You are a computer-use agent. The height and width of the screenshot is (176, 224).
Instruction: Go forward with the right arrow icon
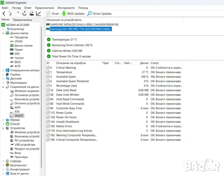[10, 14]
